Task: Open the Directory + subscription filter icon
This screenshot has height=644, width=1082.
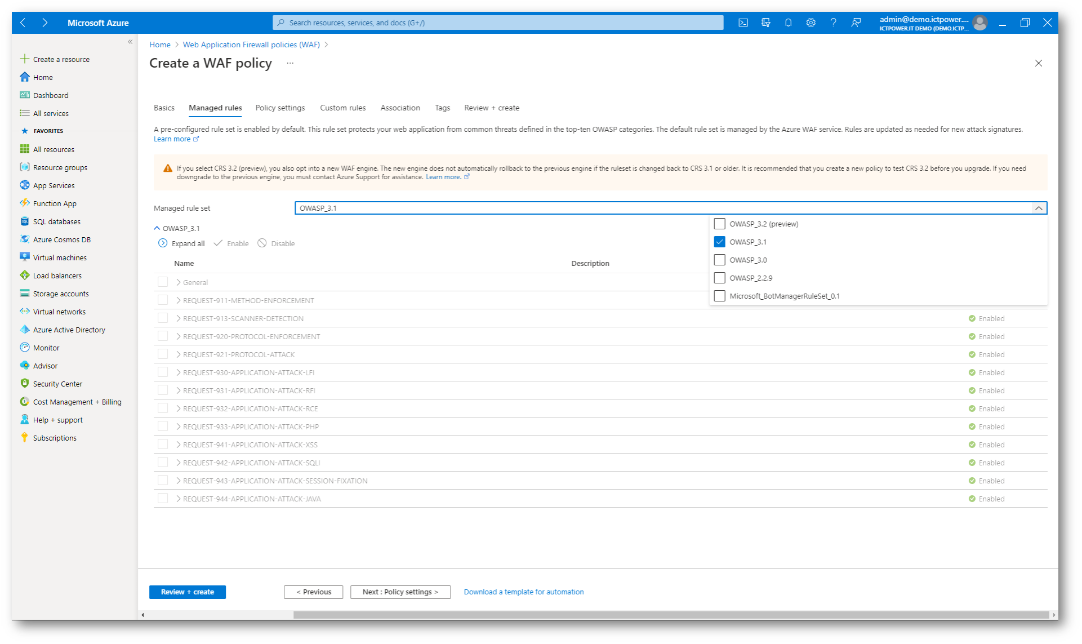Action: 765,23
